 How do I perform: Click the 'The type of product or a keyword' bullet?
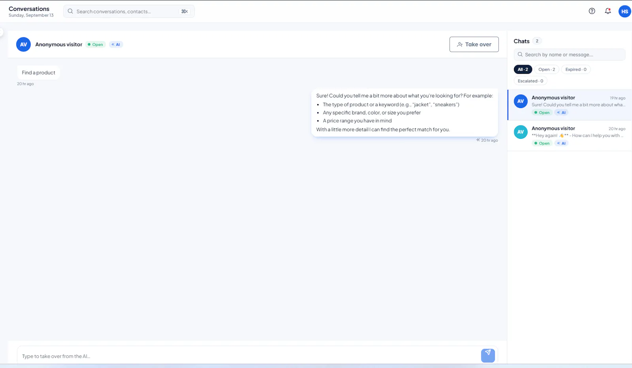[x=391, y=105]
